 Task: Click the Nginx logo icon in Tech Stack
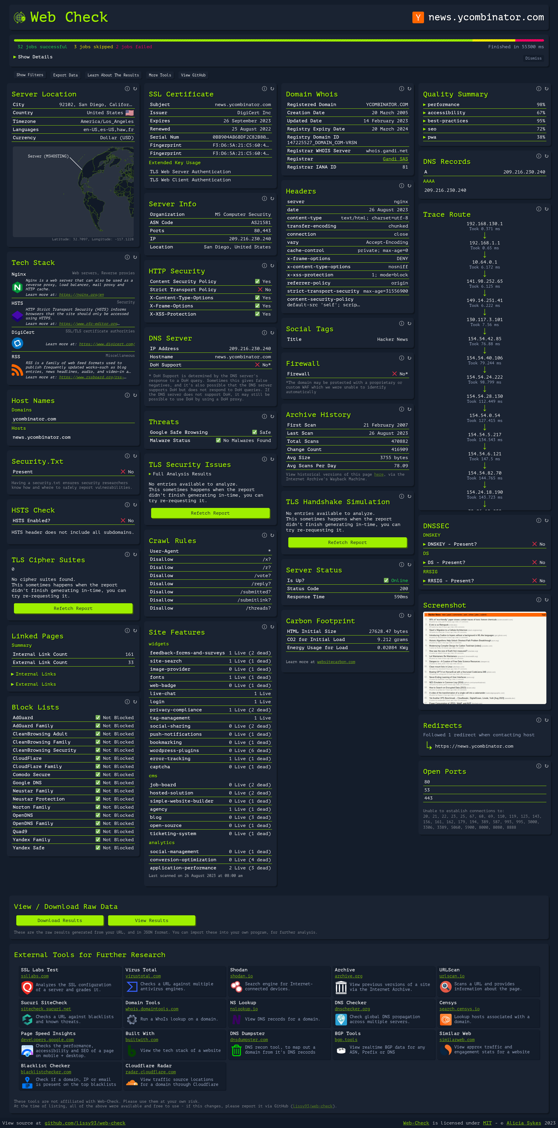click(x=17, y=287)
